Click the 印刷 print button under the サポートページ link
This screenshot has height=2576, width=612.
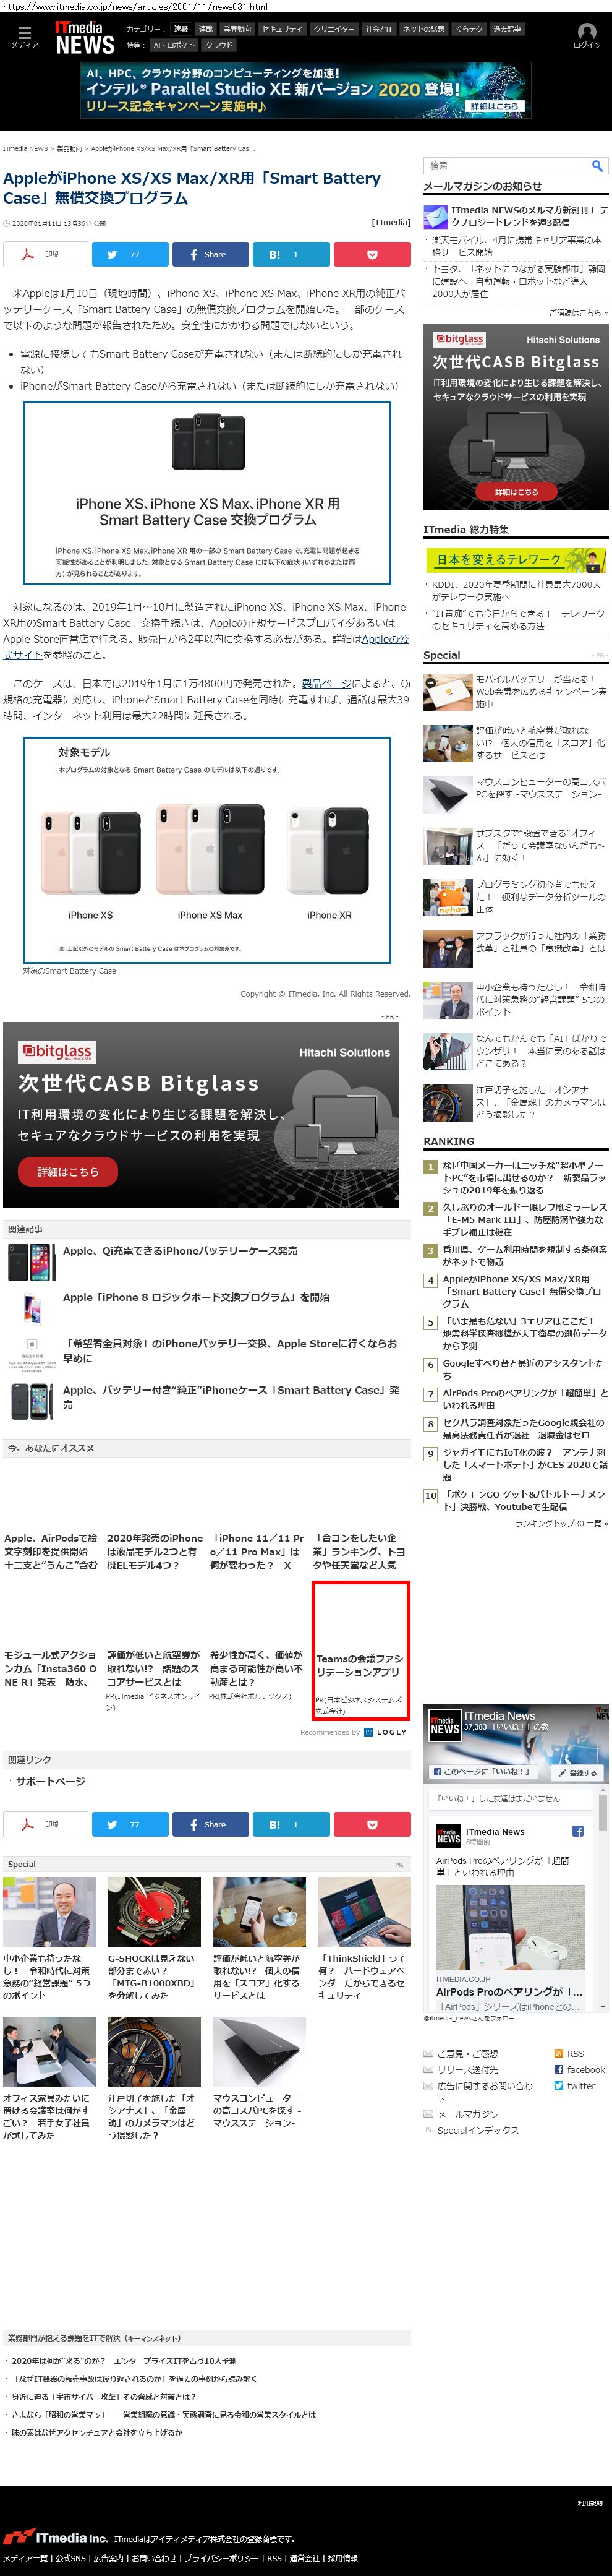[x=45, y=1824]
